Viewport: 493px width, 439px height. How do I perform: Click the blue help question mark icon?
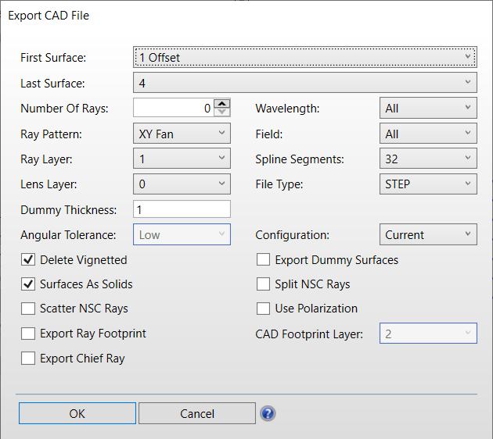[x=268, y=413]
